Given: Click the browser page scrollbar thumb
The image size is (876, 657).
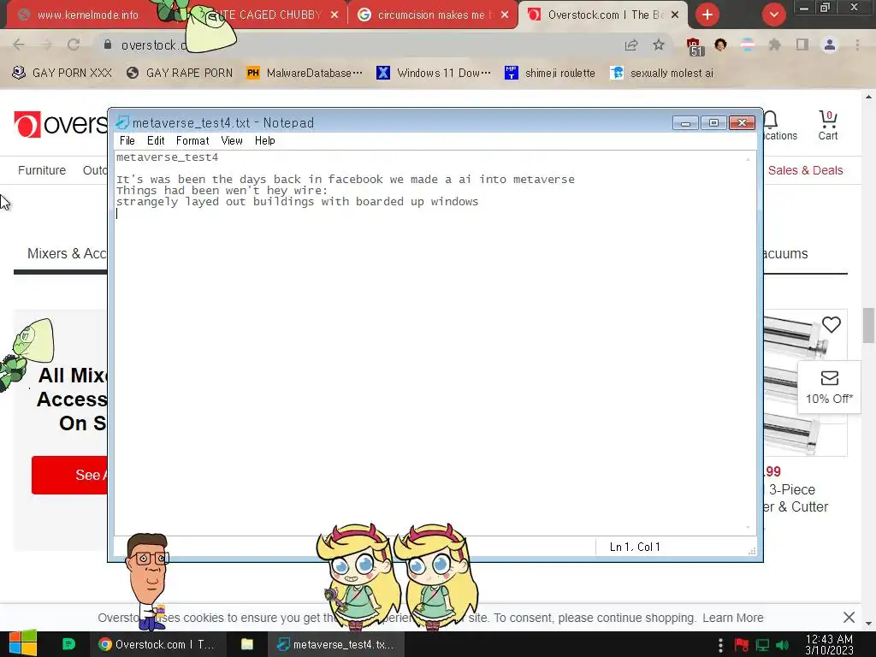Looking at the screenshot, I should 869,325.
